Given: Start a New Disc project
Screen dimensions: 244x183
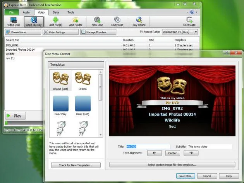Looking at the screenshot, I should pyautogui.click(x=97, y=21).
